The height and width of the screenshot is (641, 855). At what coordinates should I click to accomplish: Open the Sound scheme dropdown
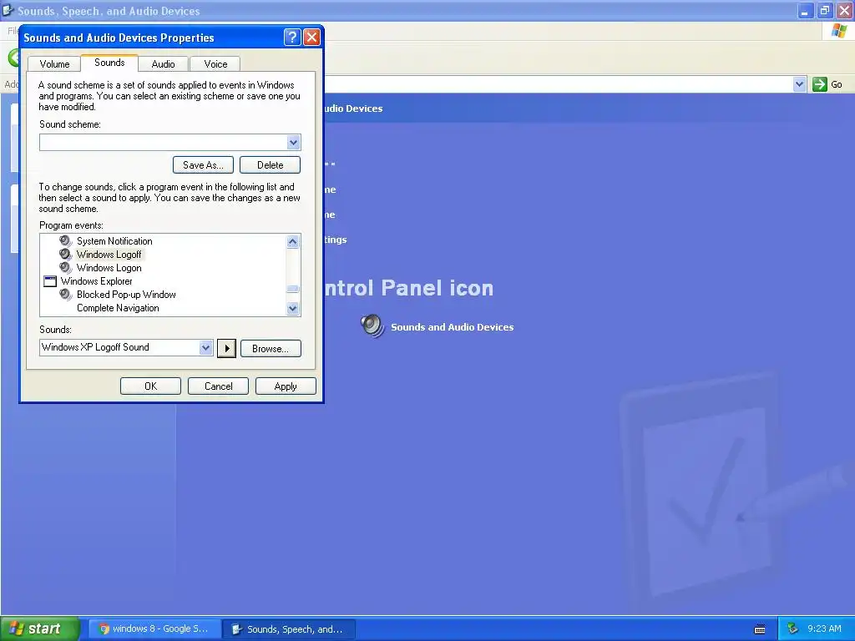293,142
